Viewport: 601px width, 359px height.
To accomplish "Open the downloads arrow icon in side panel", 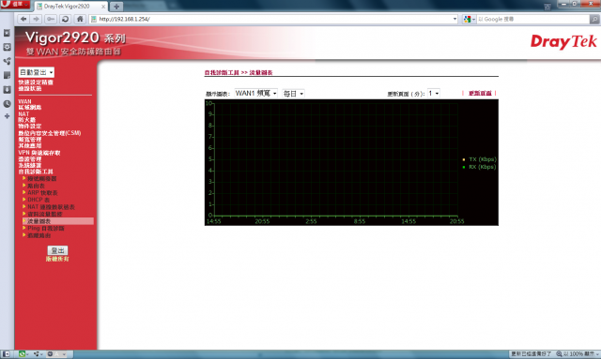I will pos(7,90).
